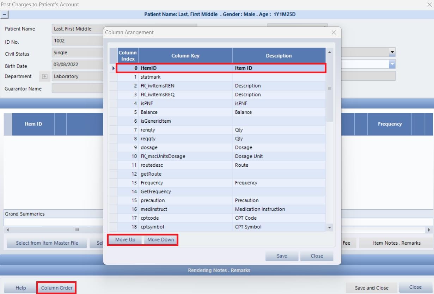This screenshot has width=434, height=294.
Task: Open the Civil Status dropdown arrow
Action: point(392,52)
